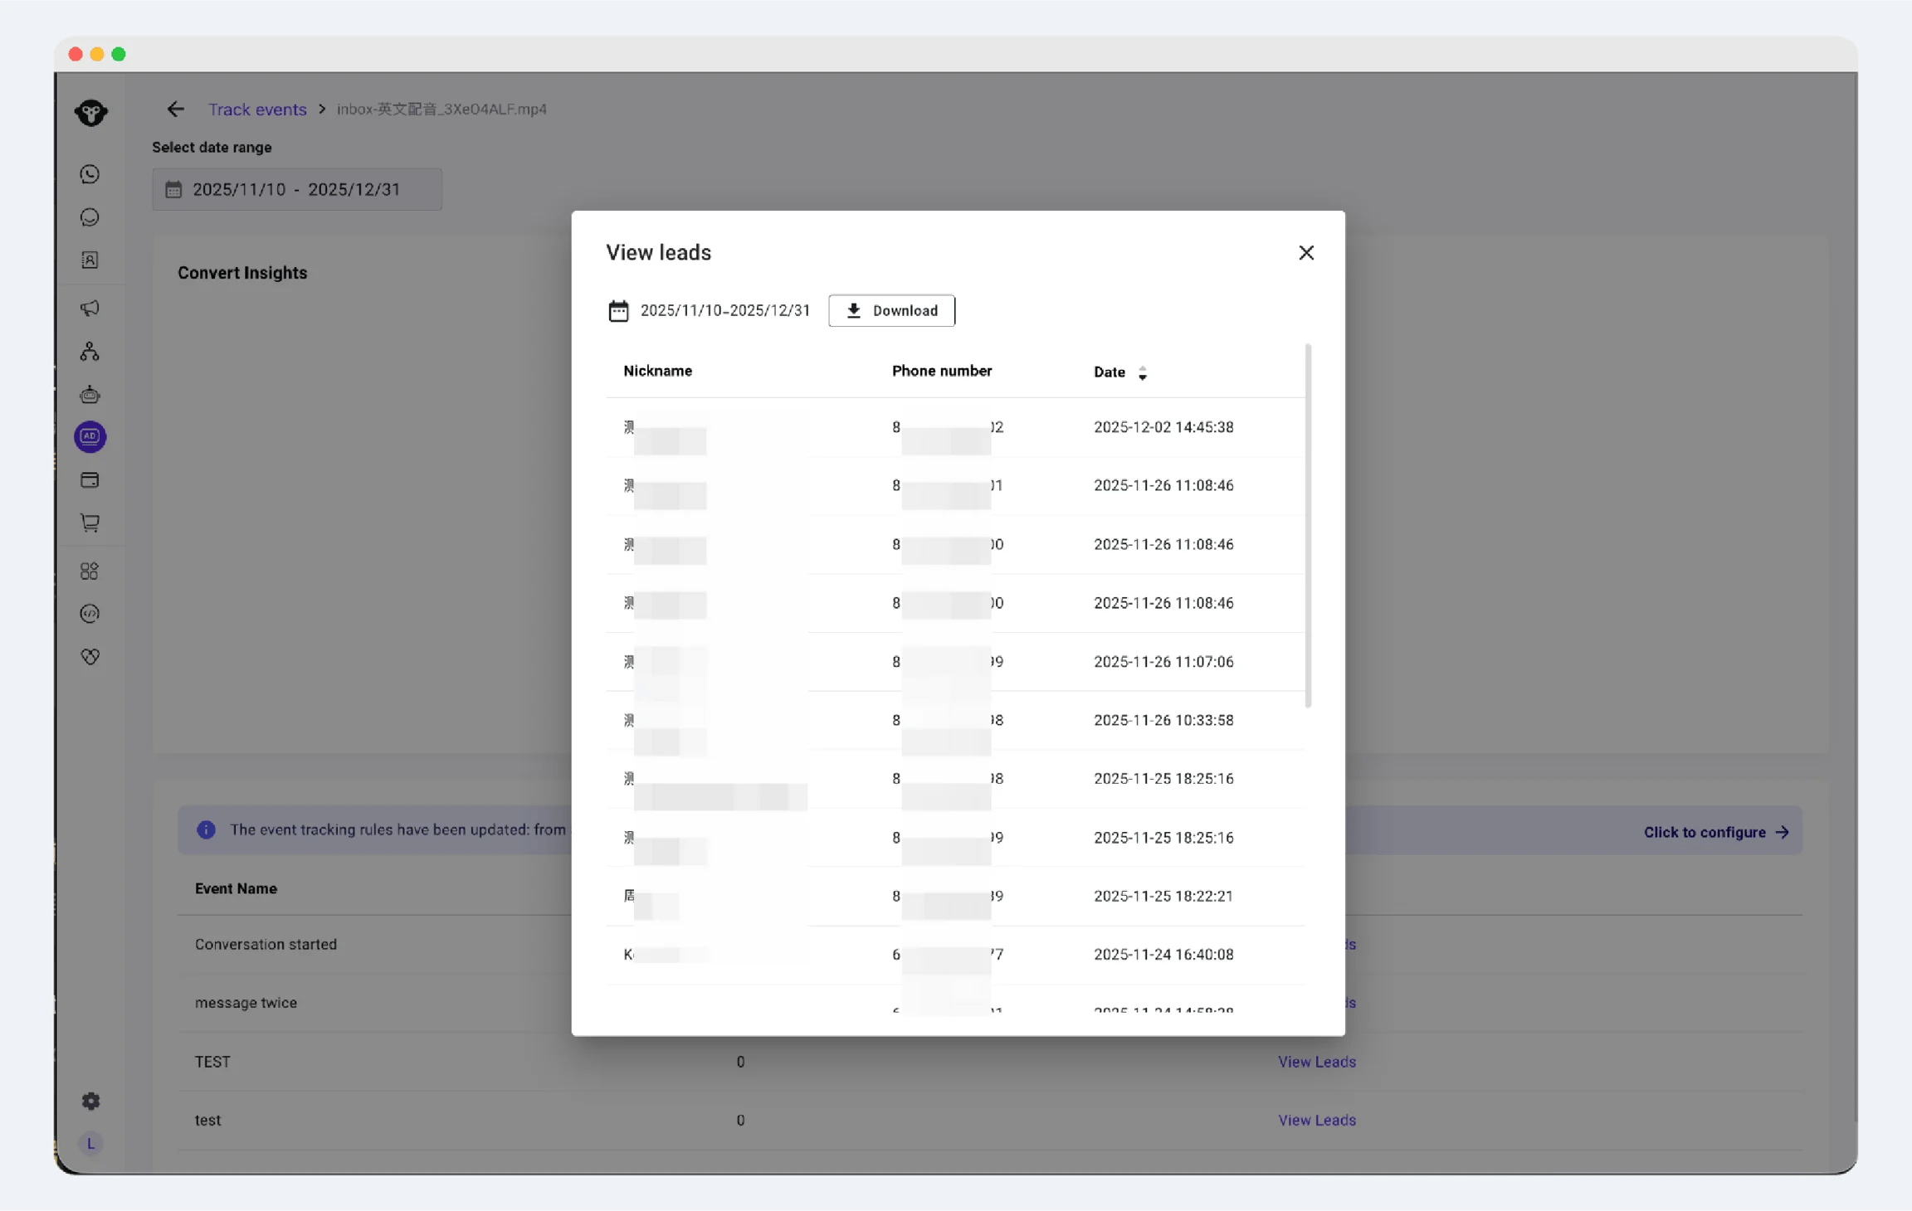The height and width of the screenshot is (1211, 1912).
Task: Click the vertical scrollbar of the leads table
Action: pos(1309,526)
